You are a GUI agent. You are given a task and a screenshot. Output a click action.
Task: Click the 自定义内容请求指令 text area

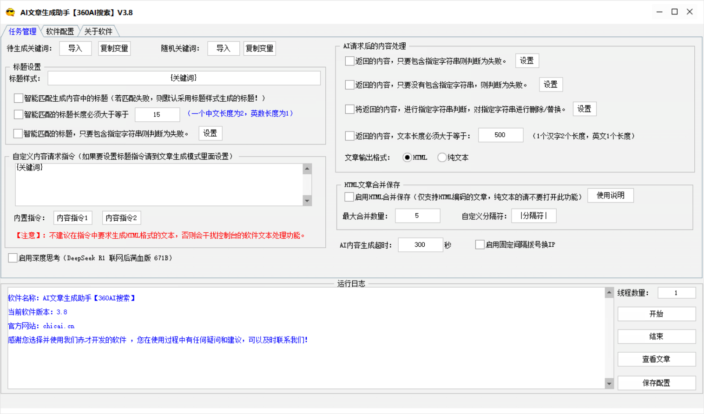(159, 184)
